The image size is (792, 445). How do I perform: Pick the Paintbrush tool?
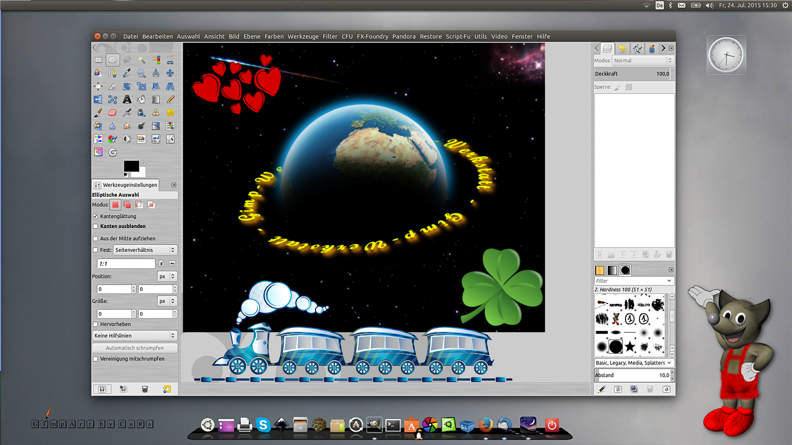pyautogui.click(x=98, y=113)
